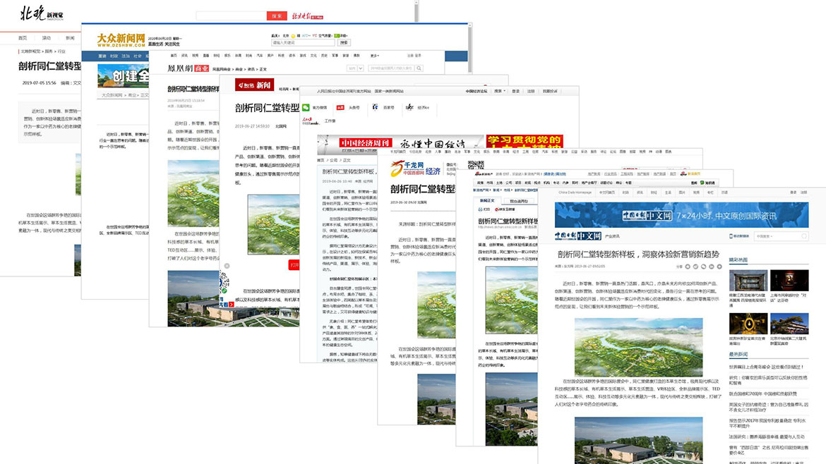Click the red 搜索 button on the 北晚 page
The image size is (826, 464).
pos(277,16)
